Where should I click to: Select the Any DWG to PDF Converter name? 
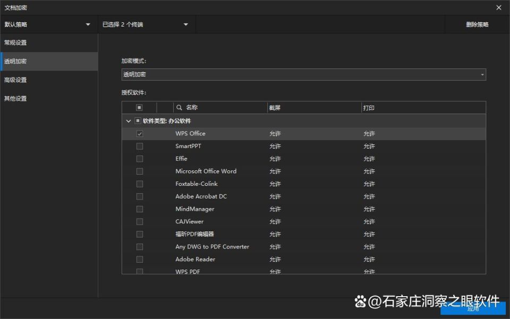coord(212,247)
